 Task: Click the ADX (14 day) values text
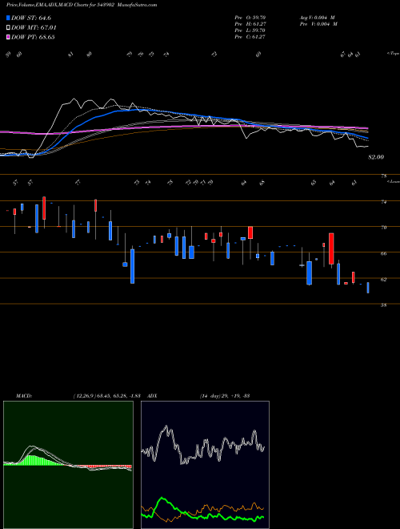pos(224,395)
